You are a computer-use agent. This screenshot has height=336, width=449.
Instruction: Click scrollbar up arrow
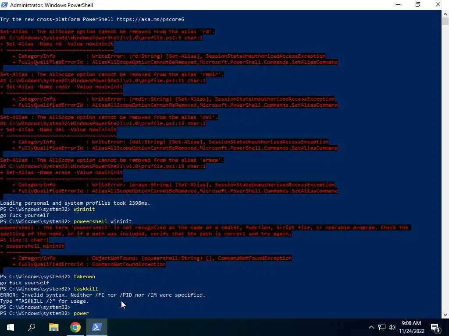pyautogui.click(x=445, y=14)
